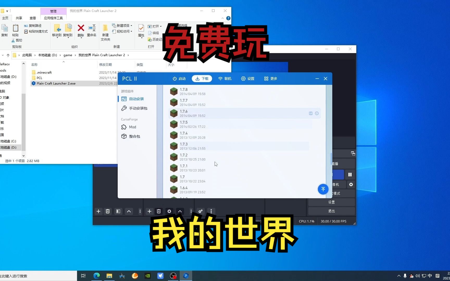
Task: Select the .minecraft folder
Action: (x=44, y=73)
